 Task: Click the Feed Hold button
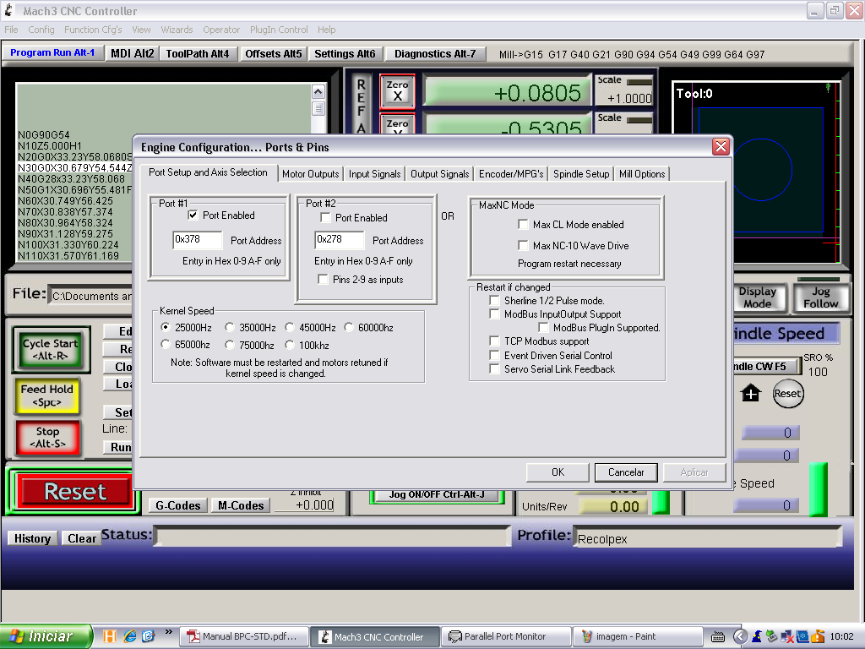coord(47,395)
